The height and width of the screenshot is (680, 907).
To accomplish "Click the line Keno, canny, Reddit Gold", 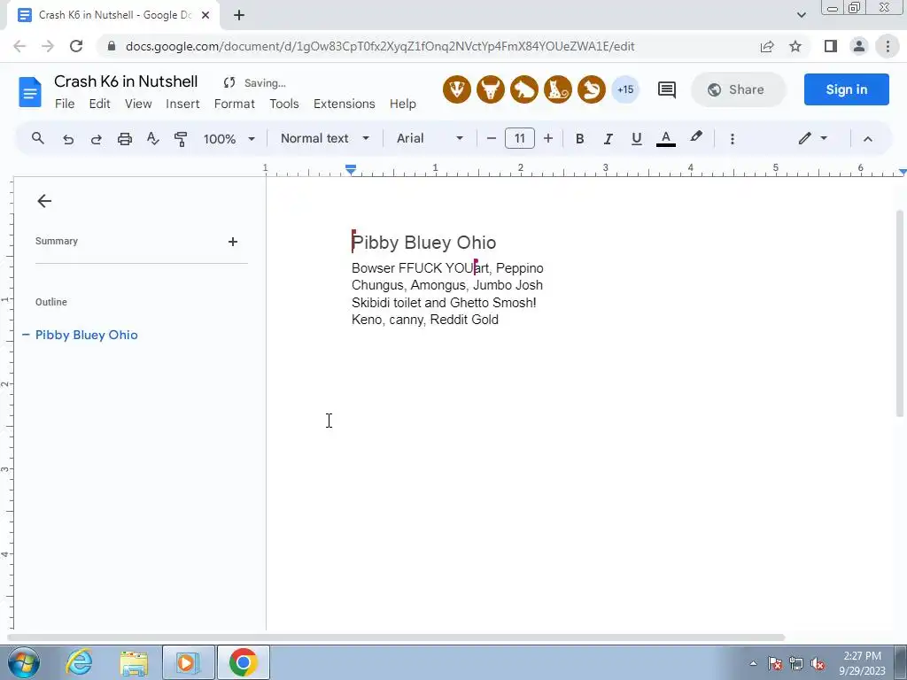I will tap(425, 319).
